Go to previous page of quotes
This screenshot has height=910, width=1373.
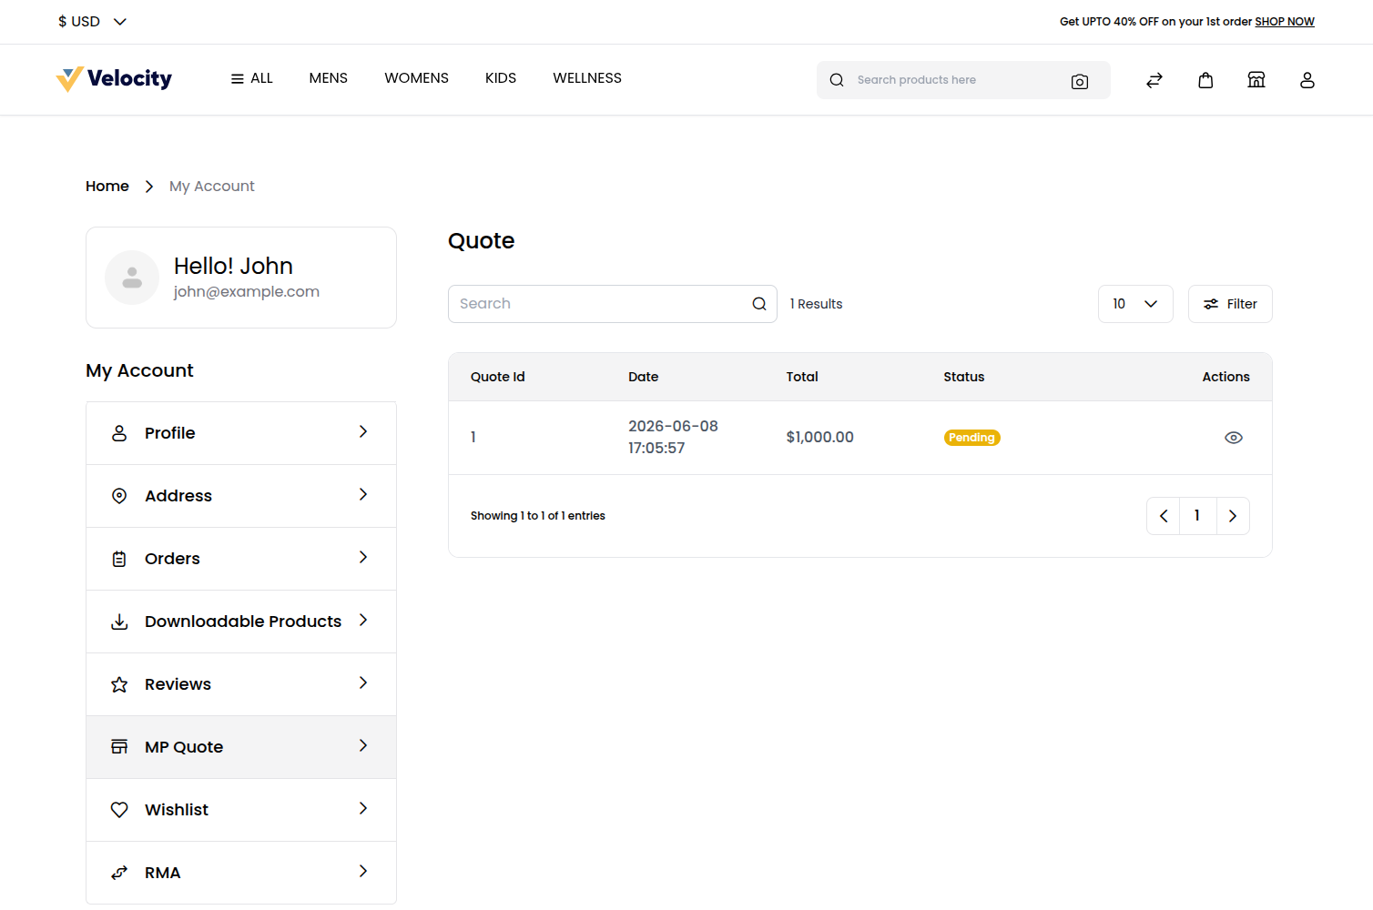1164,516
